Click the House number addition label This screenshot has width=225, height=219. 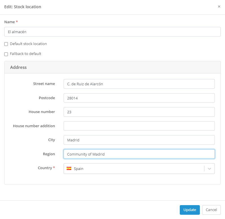(x=34, y=126)
